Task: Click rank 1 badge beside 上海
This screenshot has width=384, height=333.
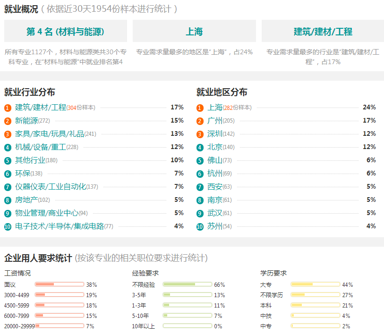Action: click(x=200, y=108)
